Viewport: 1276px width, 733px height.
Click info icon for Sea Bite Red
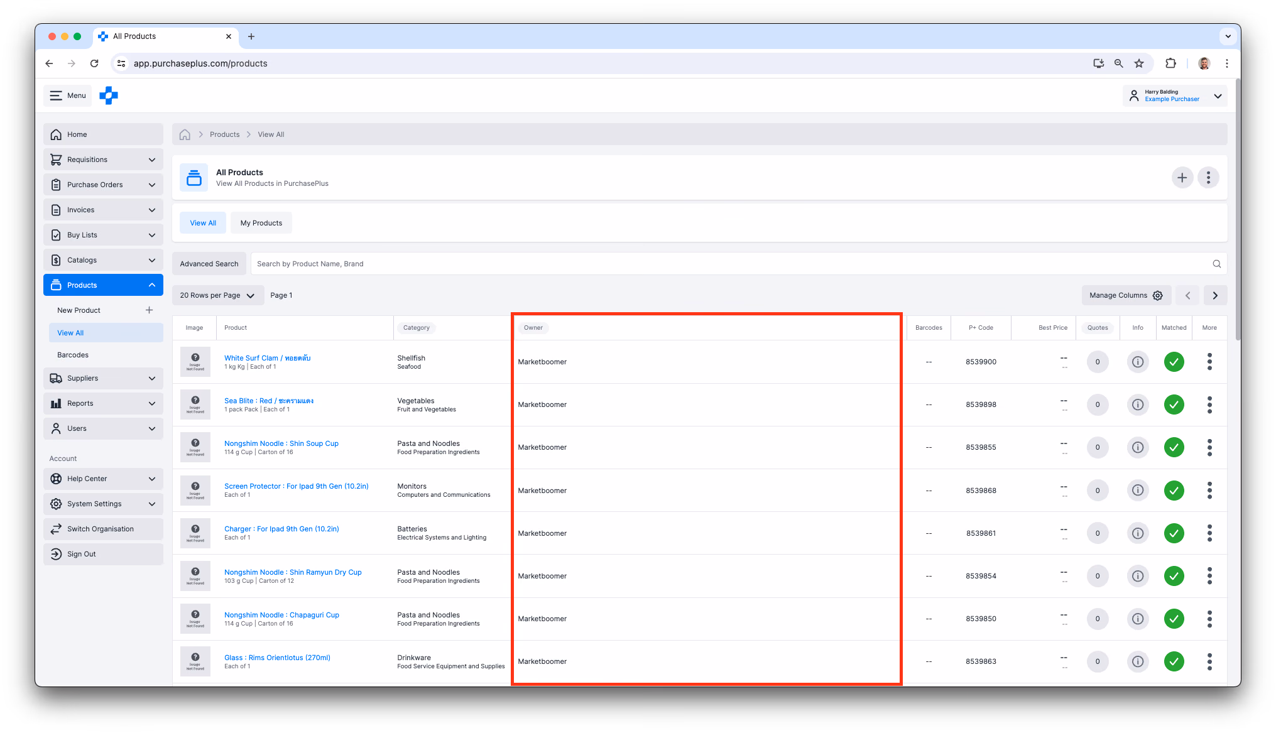coord(1137,405)
